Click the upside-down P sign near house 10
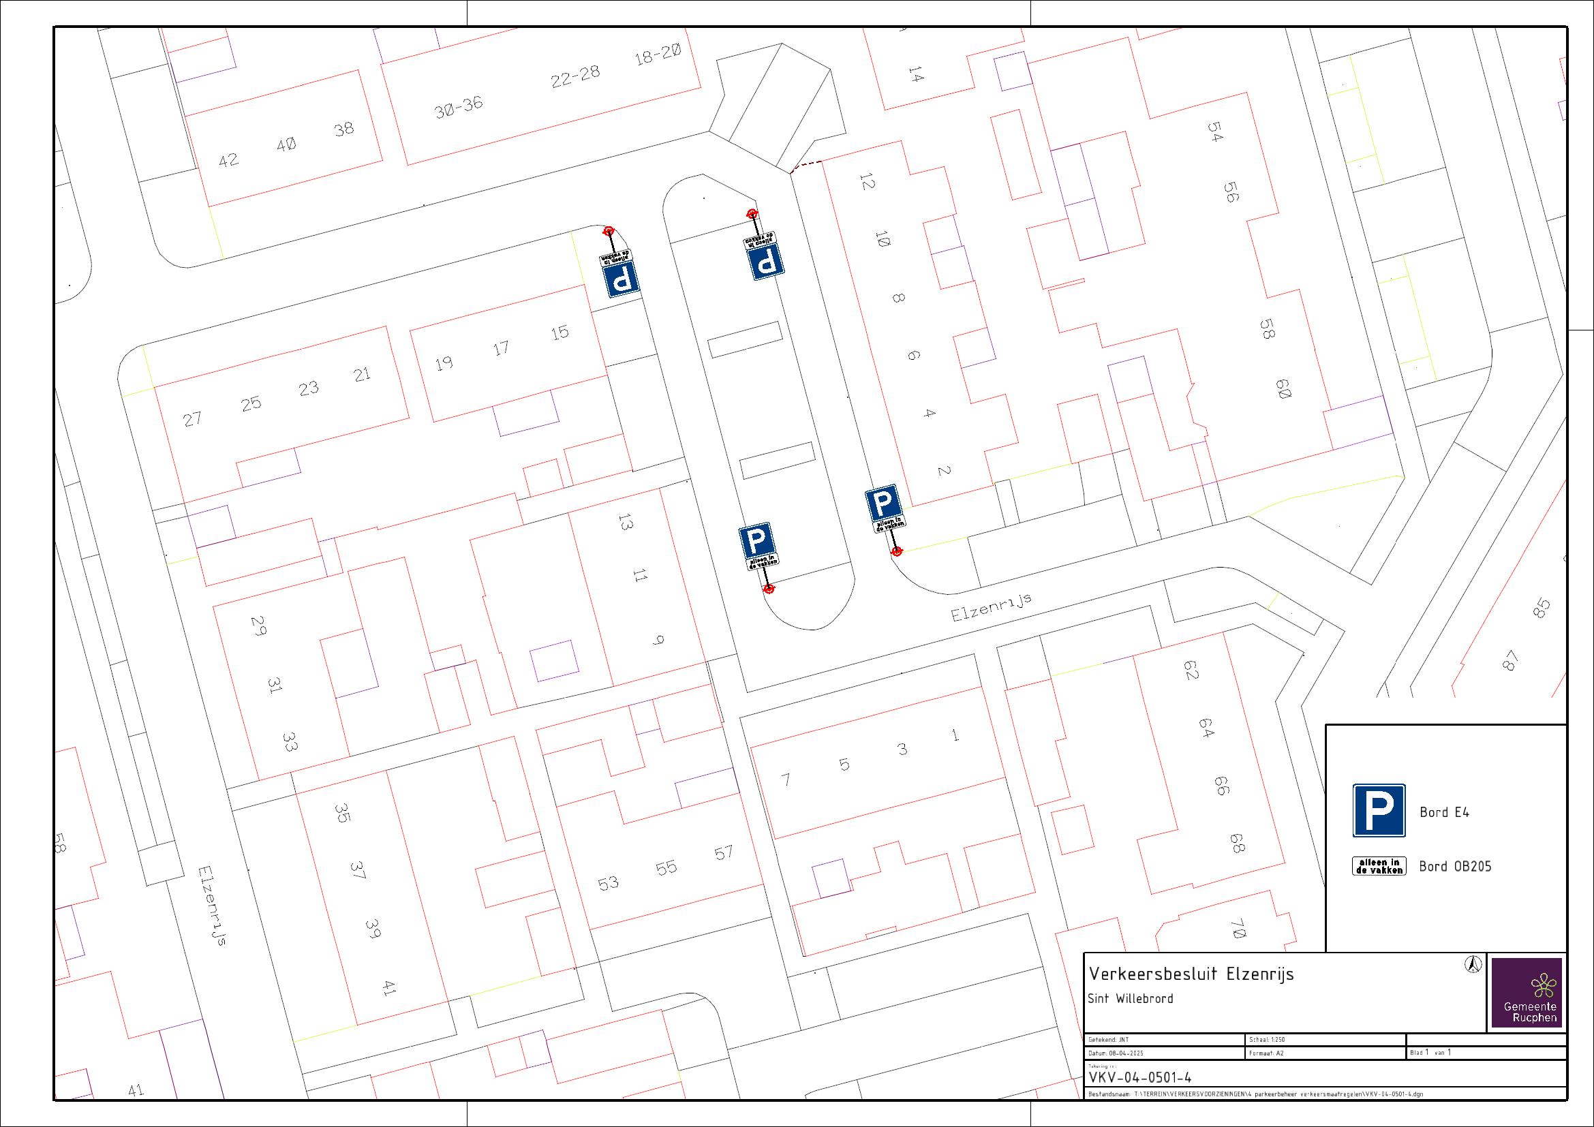The width and height of the screenshot is (1594, 1127). click(x=767, y=263)
